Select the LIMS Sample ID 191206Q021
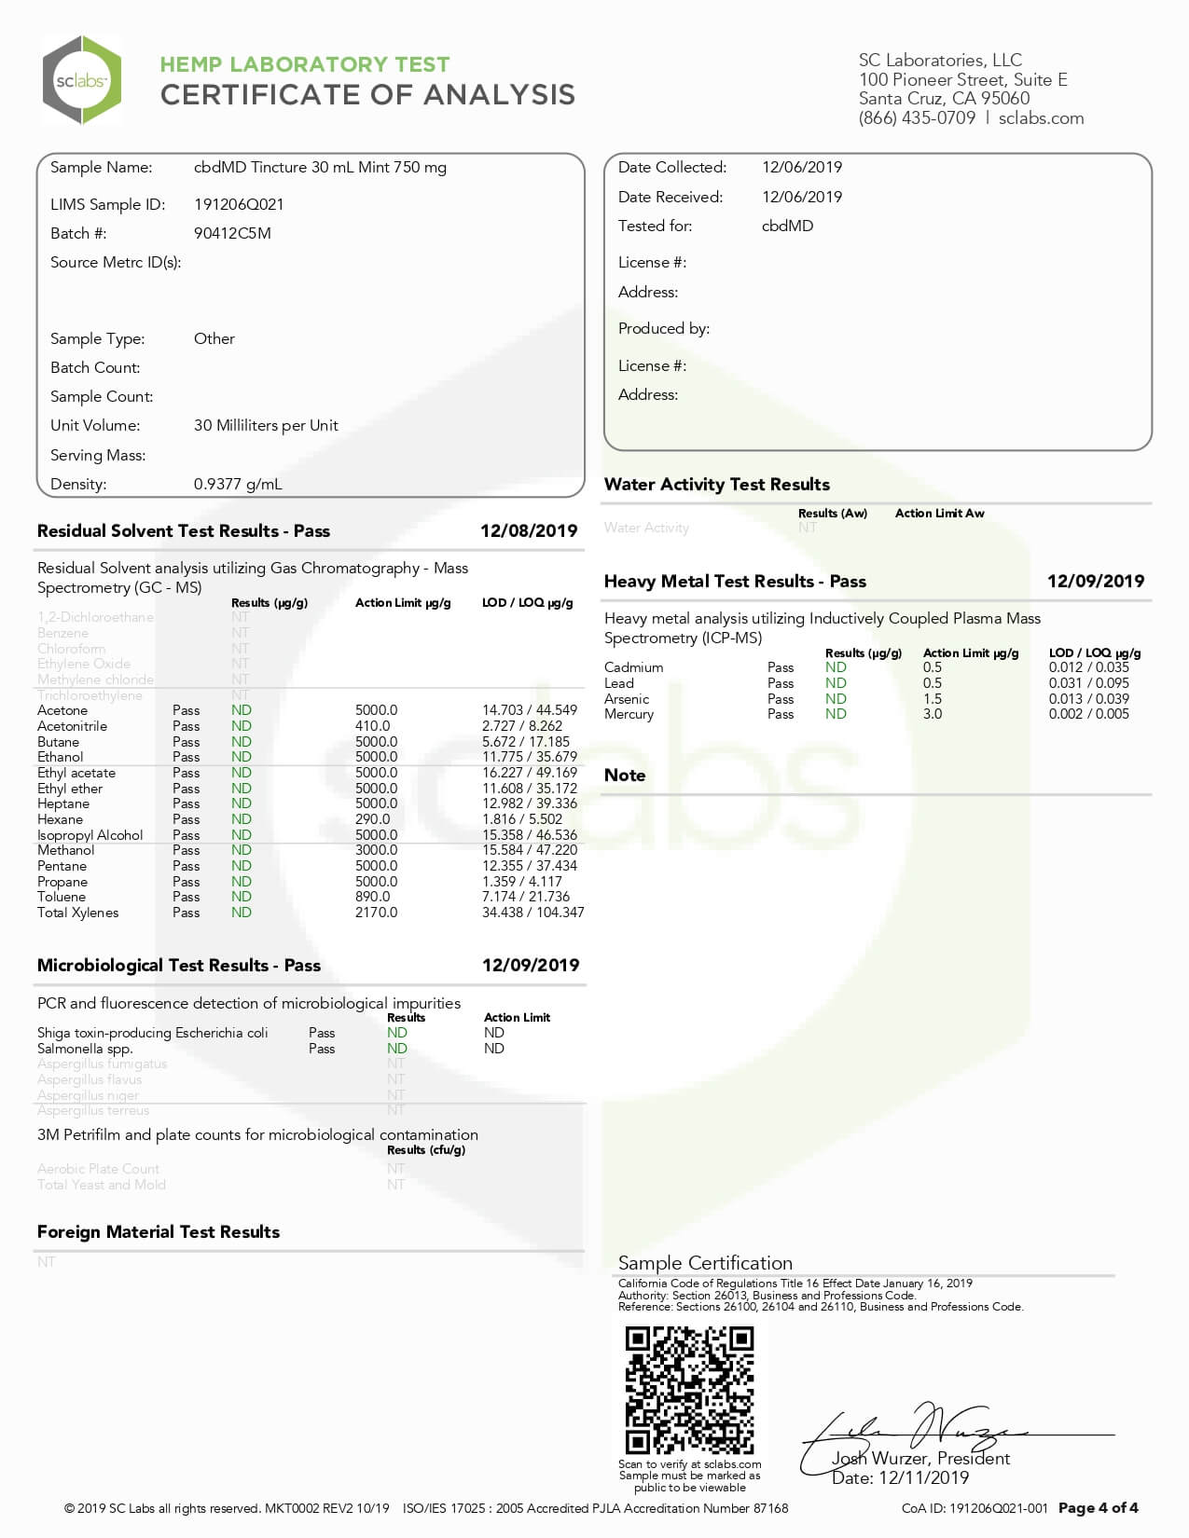This screenshot has height=1538, width=1189. pyautogui.click(x=239, y=204)
